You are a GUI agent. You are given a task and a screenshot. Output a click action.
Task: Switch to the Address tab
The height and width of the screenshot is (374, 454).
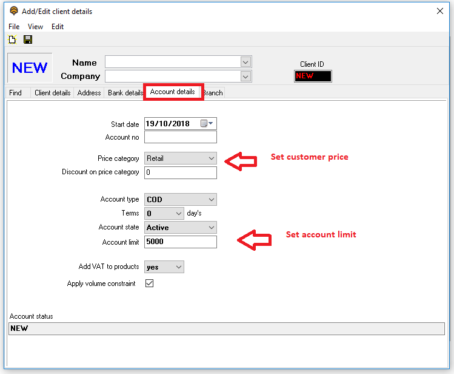coord(89,93)
